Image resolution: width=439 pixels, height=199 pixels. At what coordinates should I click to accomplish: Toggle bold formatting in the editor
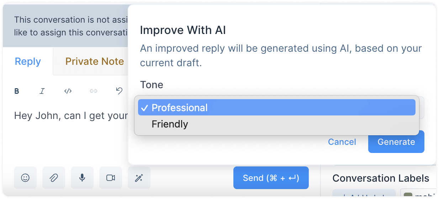pyautogui.click(x=17, y=91)
